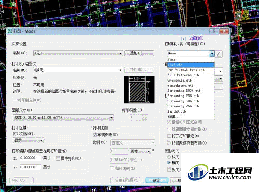Expand the 图纸尺寸 ANSI A dropdown
The image size is (259, 192).
64,118
